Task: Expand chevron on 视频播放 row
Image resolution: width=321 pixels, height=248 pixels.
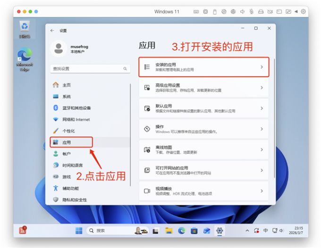Action: pos(262,191)
